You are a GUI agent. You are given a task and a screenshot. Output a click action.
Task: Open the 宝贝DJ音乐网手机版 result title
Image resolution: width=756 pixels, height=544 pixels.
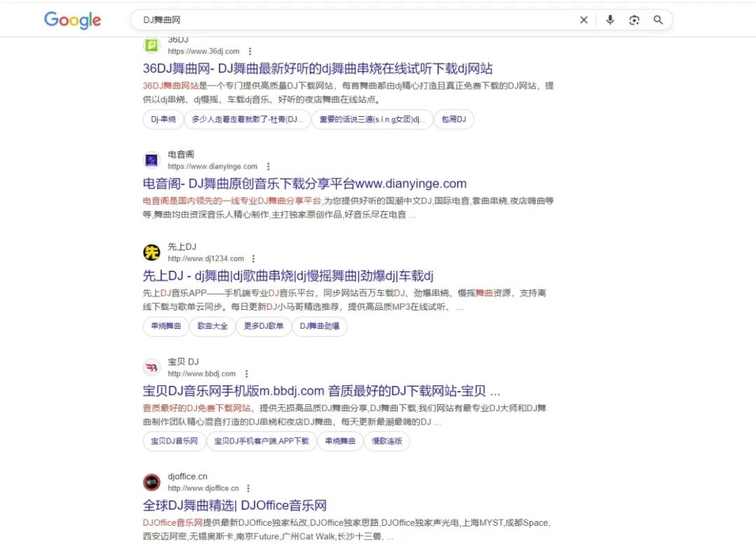[321, 391]
